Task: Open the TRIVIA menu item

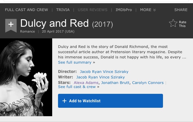Action: coord(63,10)
